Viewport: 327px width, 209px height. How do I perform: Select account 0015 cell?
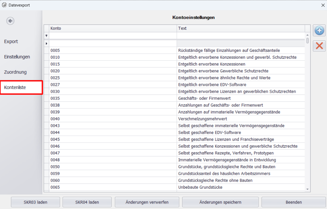tap(113, 64)
